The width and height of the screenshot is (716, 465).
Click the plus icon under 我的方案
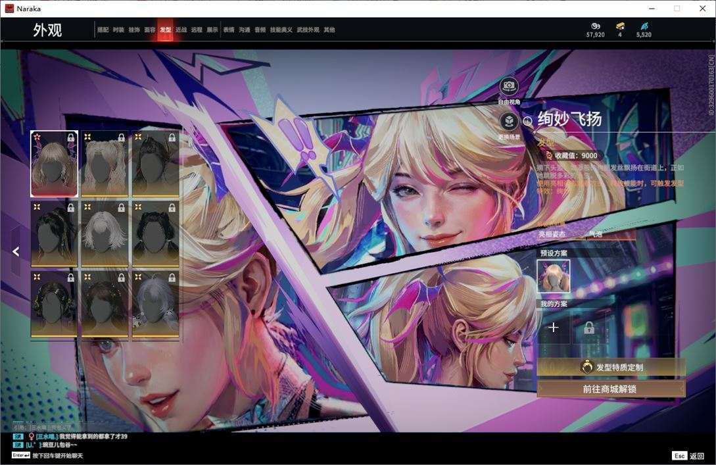click(x=554, y=328)
